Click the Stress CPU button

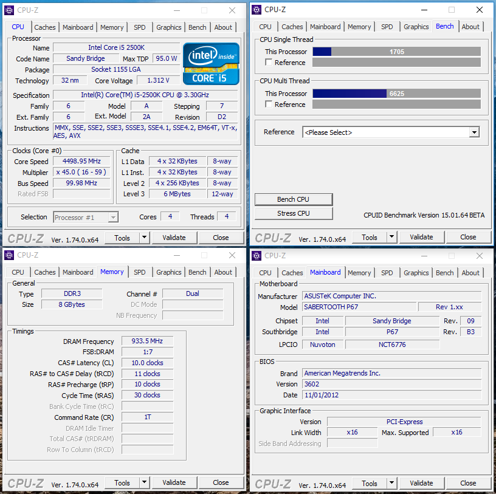coord(294,213)
